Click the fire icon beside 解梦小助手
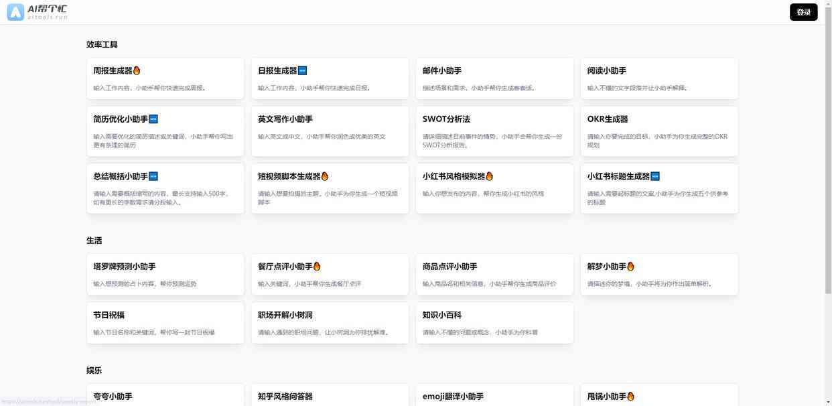The width and height of the screenshot is (832, 406). tap(630, 266)
